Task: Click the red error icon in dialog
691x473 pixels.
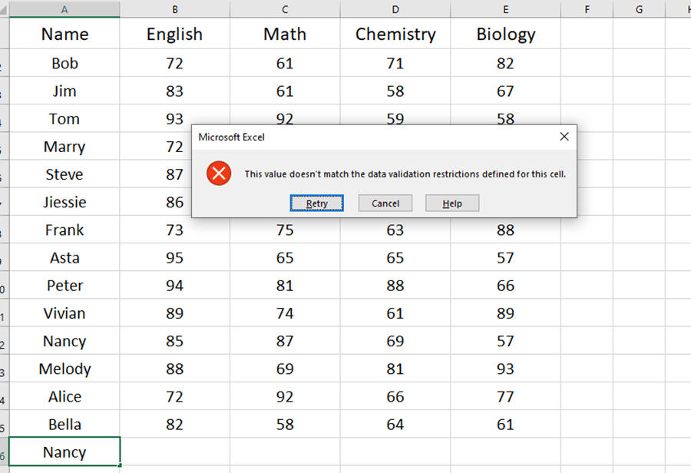Action: (219, 174)
